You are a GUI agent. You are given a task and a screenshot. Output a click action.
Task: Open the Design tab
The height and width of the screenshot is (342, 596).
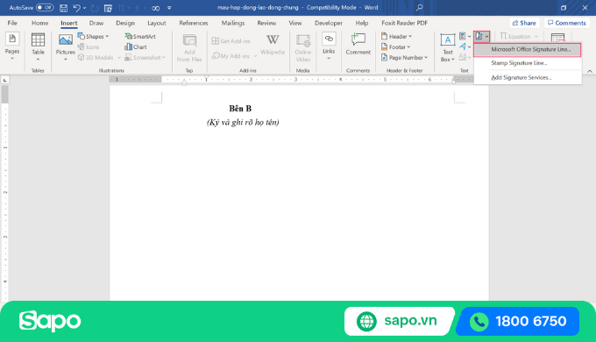[x=125, y=23]
